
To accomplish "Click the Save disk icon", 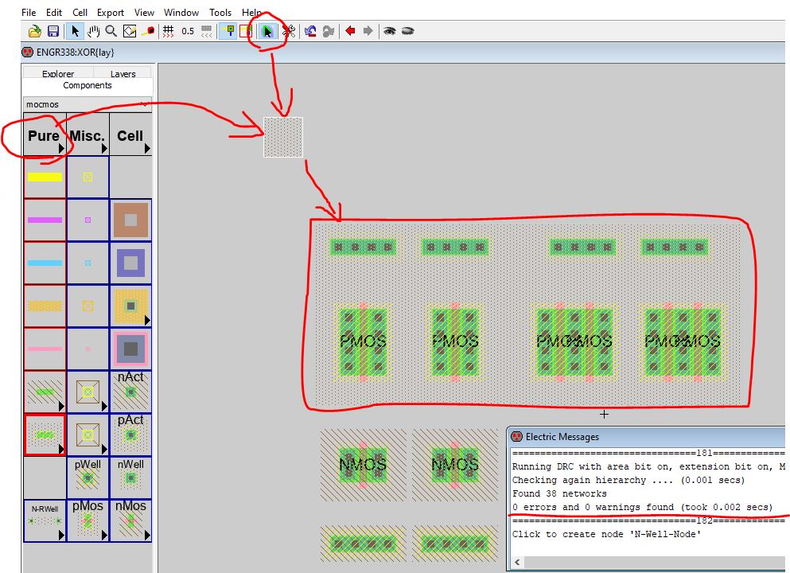I will [x=53, y=31].
